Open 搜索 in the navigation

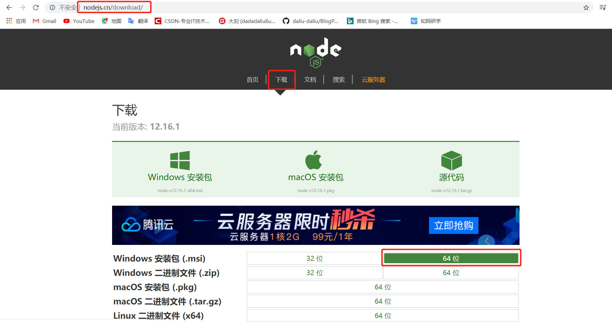(x=339, y=80)
